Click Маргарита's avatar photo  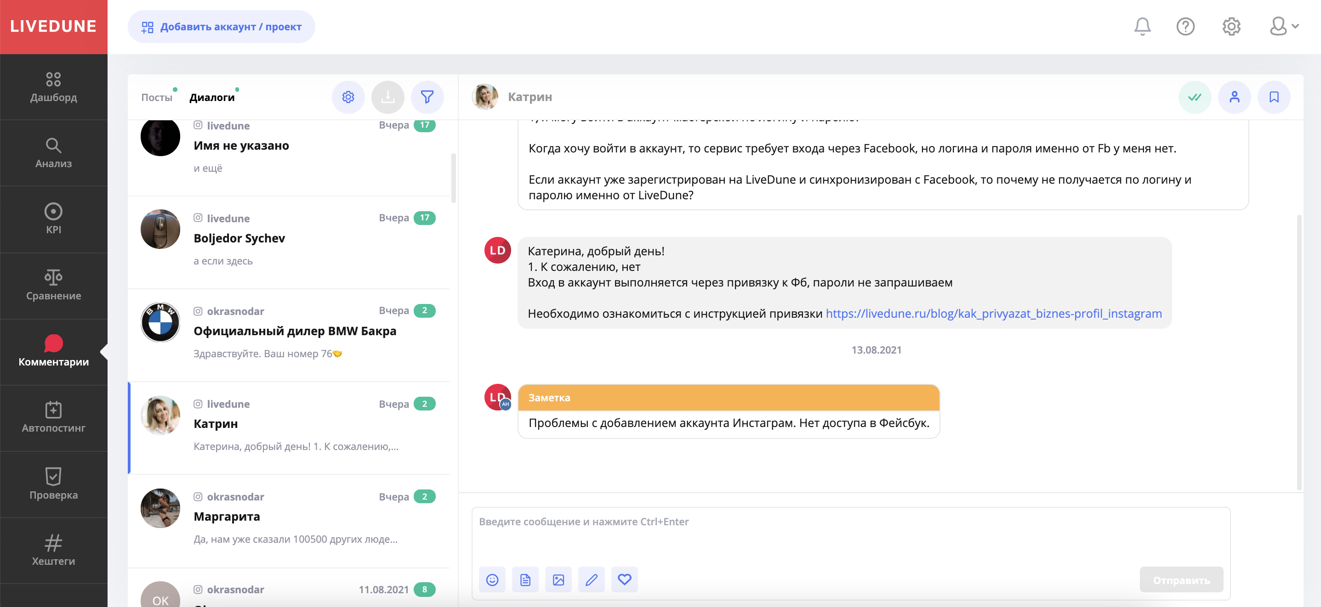coord(160,508)
